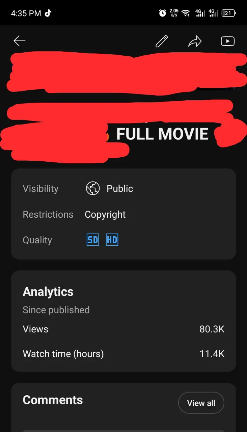
Task: Tap the battery indicator icon
Action: (x=229, y=13)
